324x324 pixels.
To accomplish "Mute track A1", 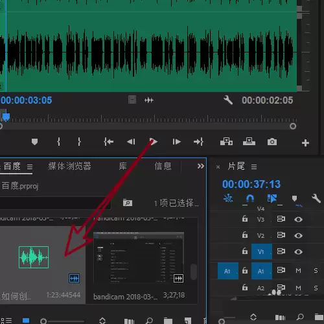I will pyautogui.click(x=298, y=270).
